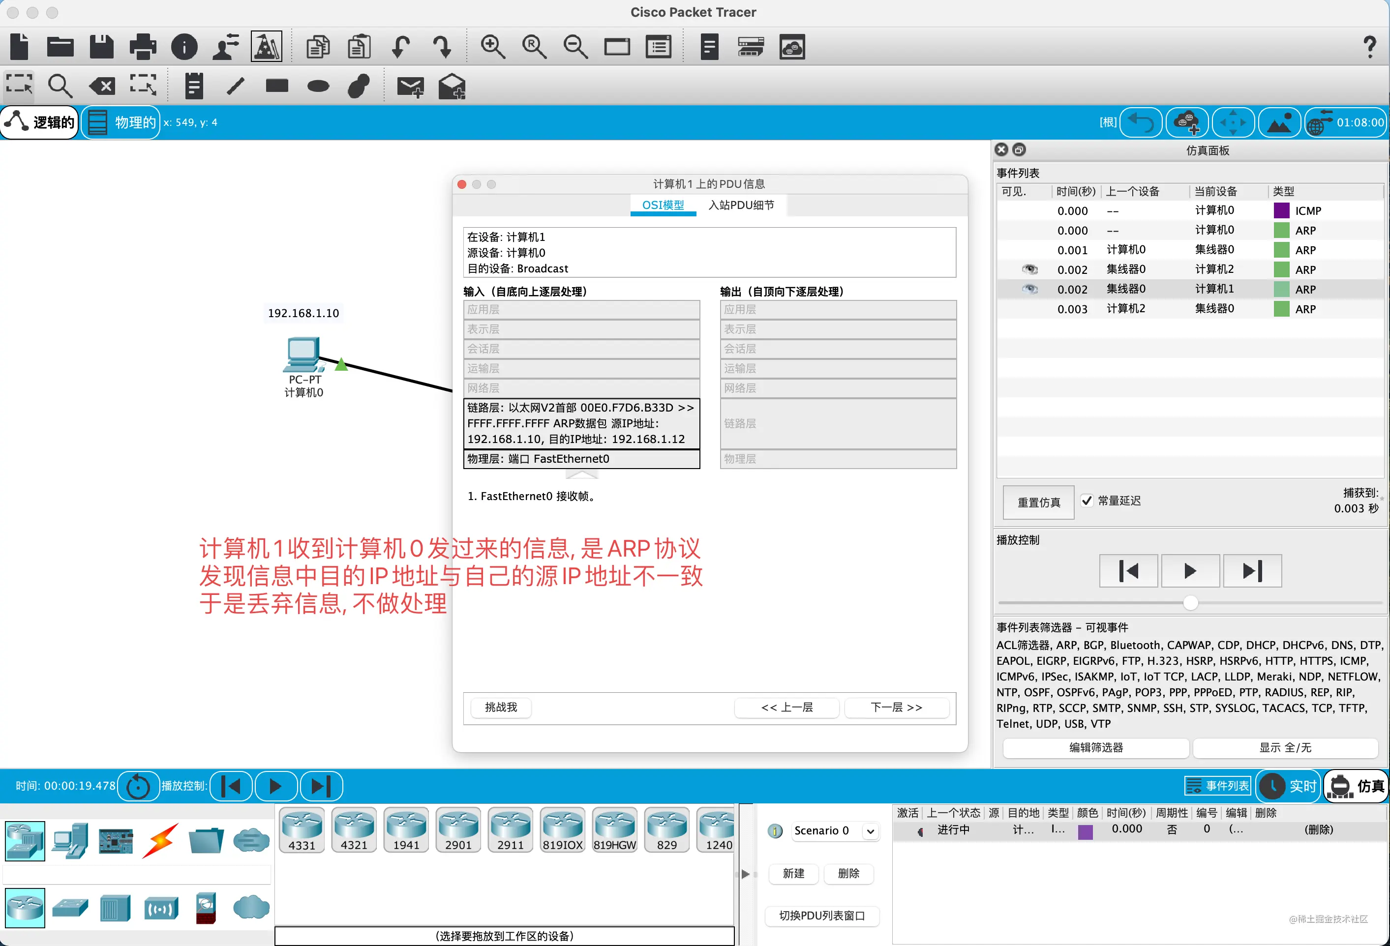Click (删除) in the PDU list row
The width and height of the screenshot is (1390, 946).
[1318, 830]
